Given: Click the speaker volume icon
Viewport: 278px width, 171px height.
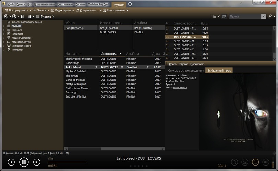Looking at the screenshot, I should point(266,162).
